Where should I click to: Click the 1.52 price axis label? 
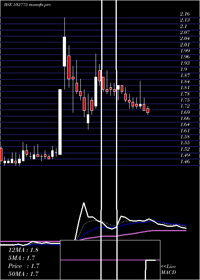[x=185, y=149]
